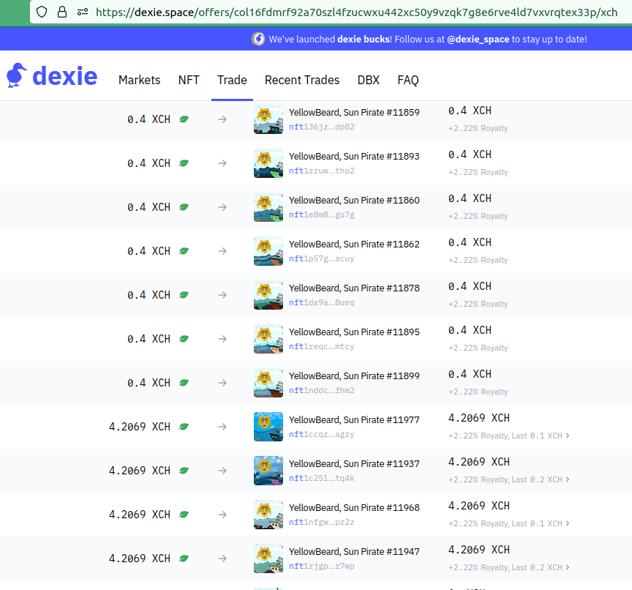This screenshot has height=590, width=632.
Task: Open the site permissions icon in address bar
Action: tap(83, 12)
